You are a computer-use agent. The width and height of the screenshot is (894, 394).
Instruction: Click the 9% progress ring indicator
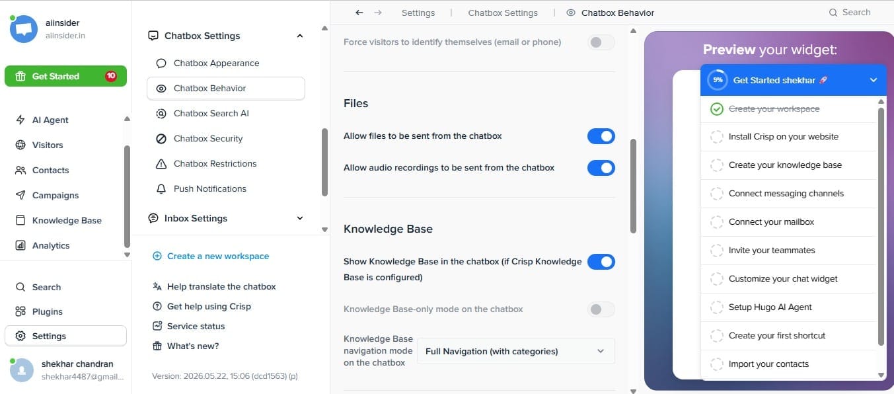click(x=718, y=80)
